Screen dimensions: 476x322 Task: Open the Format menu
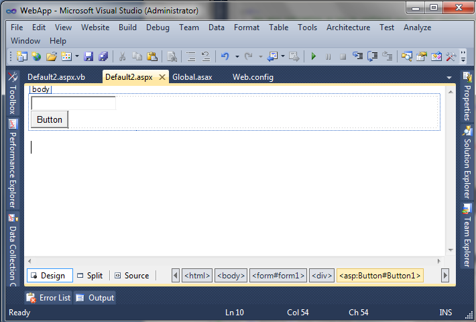[x=247, y=28]
